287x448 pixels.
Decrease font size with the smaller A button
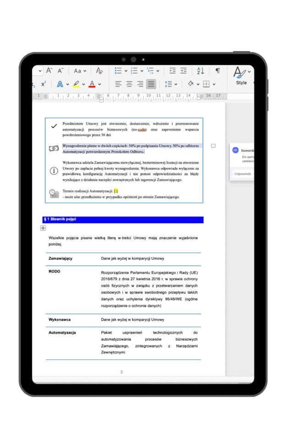click(x=61, y=71)
